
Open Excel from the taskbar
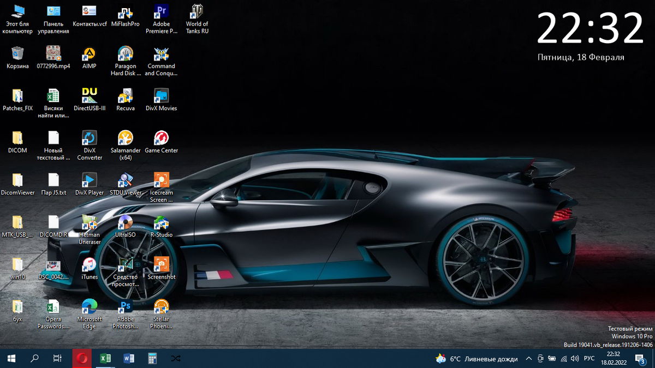pos(105,358)
